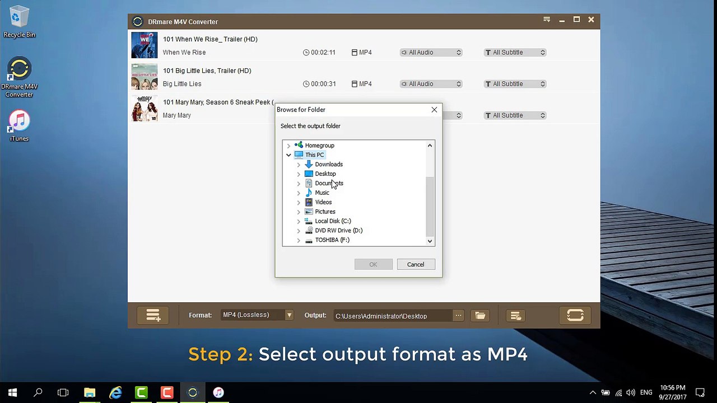Click the volume icon in system tray
This screenshot has width=717, height=403.
point(631,392)
